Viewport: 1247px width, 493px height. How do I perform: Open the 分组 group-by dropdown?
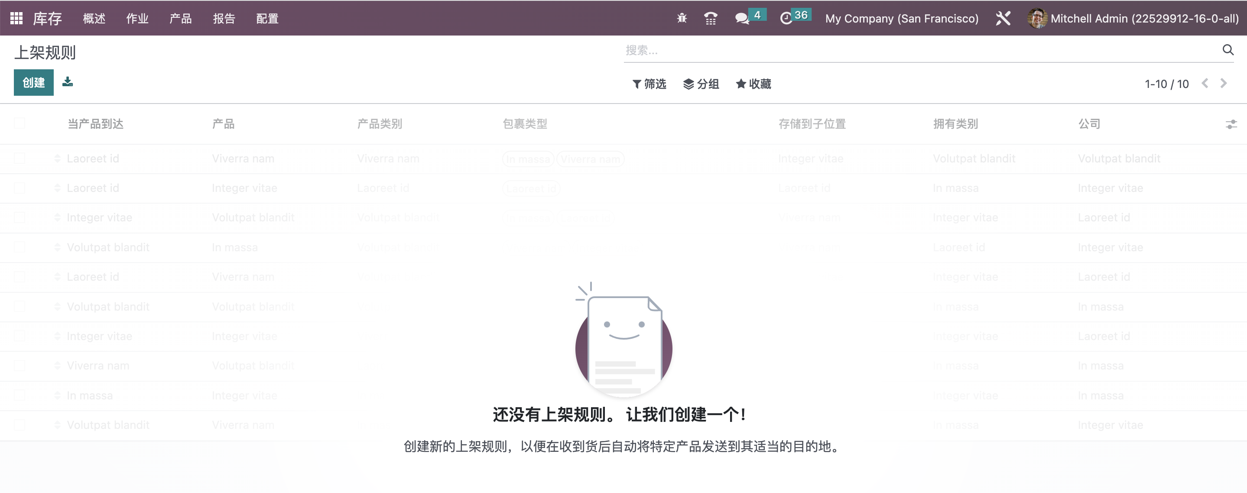tap(701, 84)
